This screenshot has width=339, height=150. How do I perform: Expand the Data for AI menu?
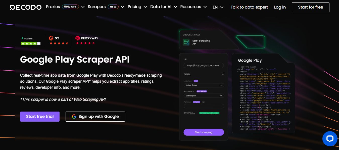point(164,7)
